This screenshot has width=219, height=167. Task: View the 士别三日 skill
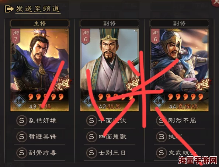point(112,153)
